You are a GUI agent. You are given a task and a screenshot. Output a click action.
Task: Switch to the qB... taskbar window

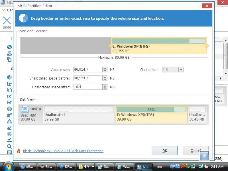click(27, 167)
